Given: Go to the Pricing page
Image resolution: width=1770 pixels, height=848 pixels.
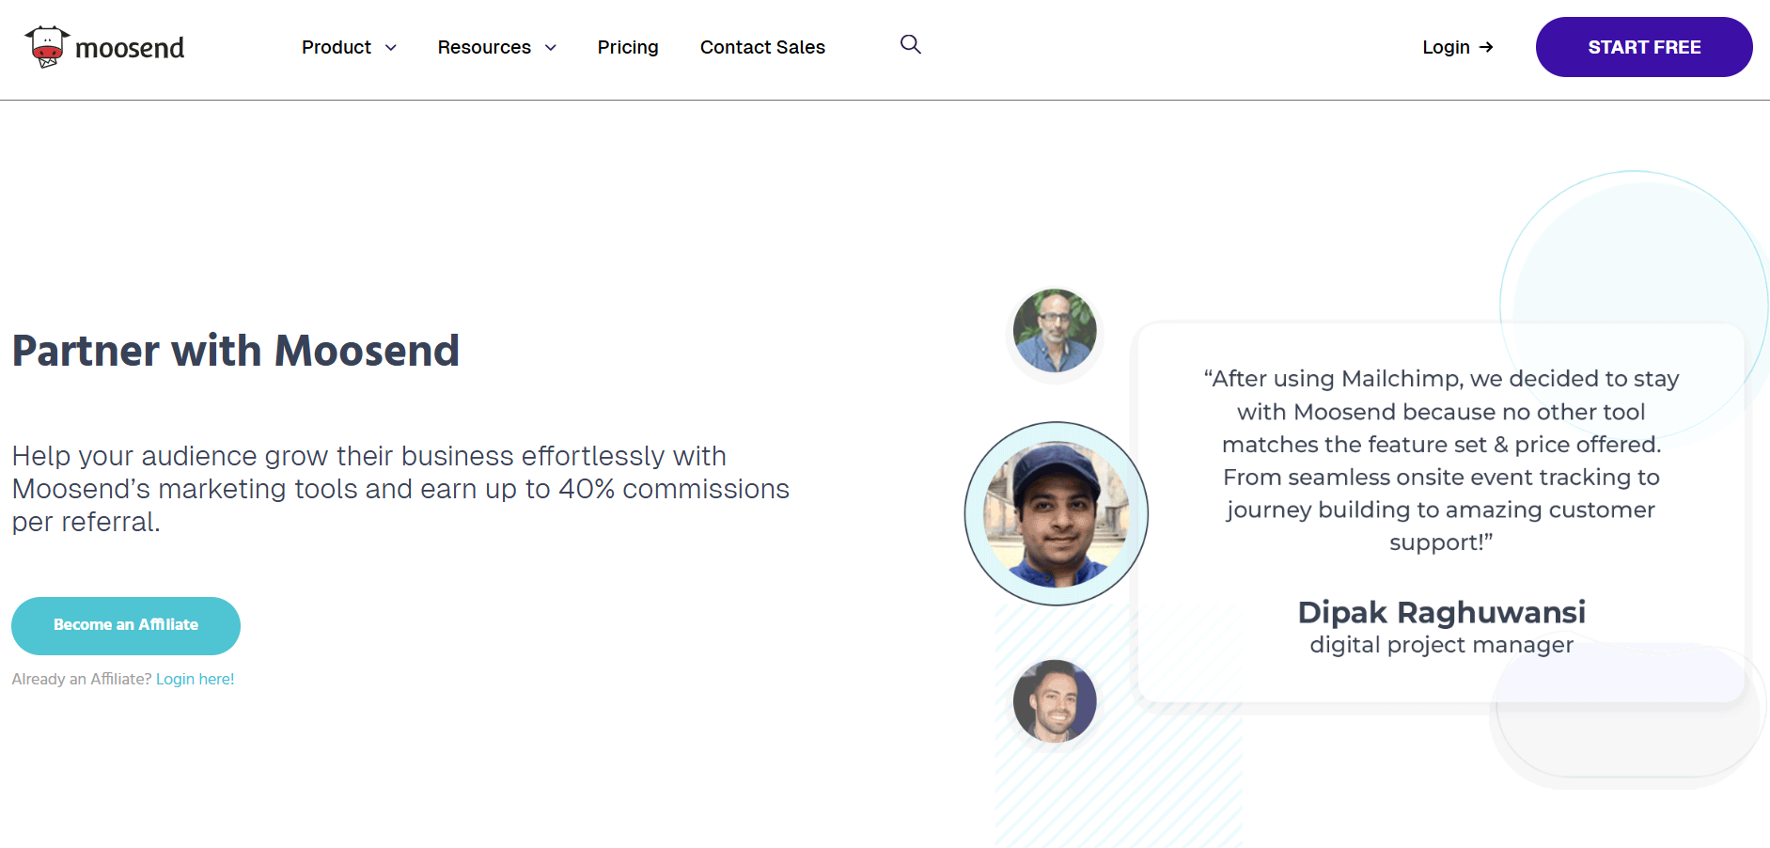Looking at the screenshot, I should click(628, 47).
